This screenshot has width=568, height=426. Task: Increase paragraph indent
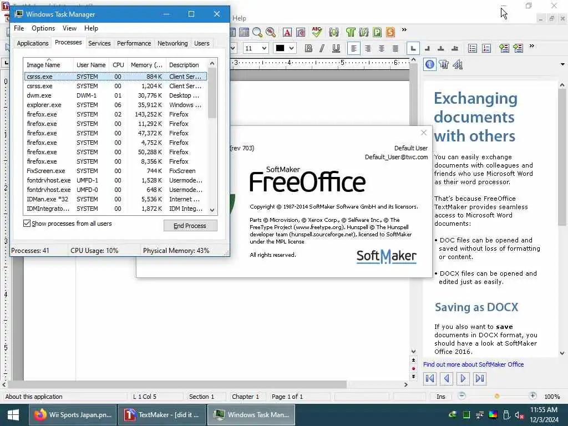(518, 48)
